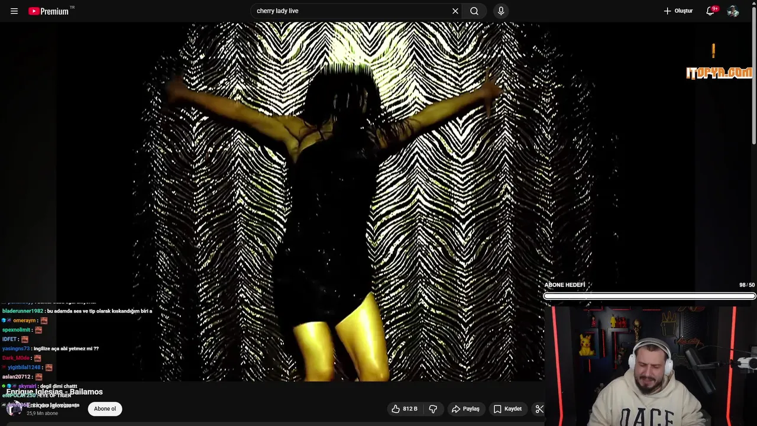Open the Oluştur create button
The height and width of the screenshot is (426, 757).
(678, 11)
